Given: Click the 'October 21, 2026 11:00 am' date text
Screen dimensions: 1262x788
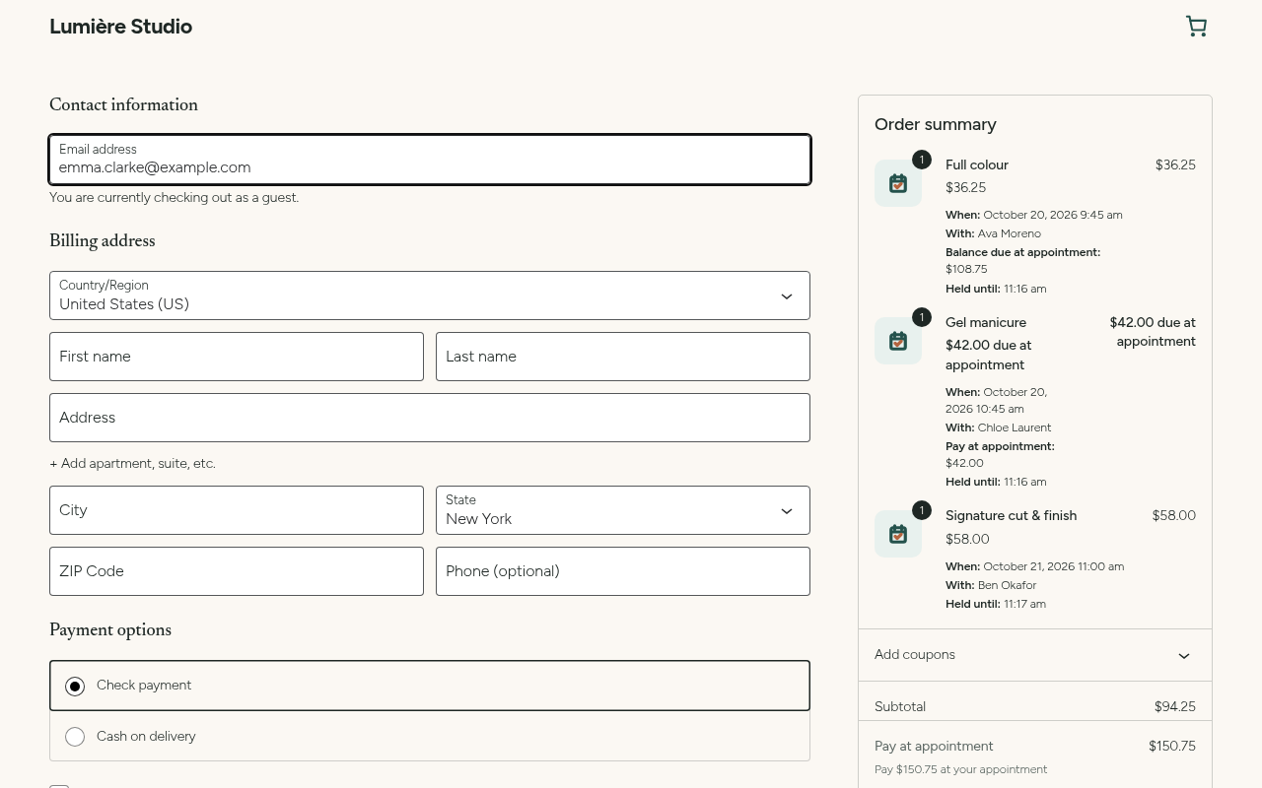Looking at the screenshot, I should click(x=1054, y=567).
